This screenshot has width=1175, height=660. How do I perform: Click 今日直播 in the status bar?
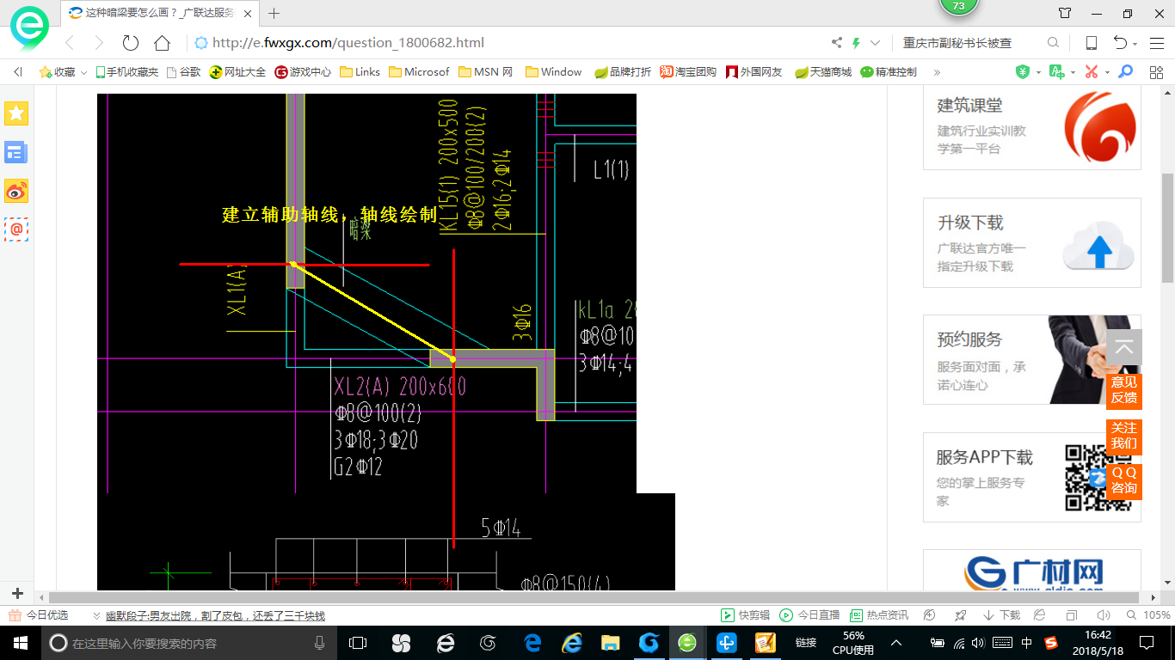point(809,615)
